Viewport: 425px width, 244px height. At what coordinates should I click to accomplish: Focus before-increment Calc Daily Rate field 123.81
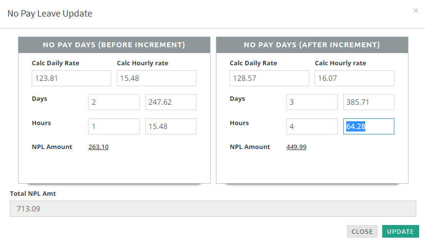(71, 78)
